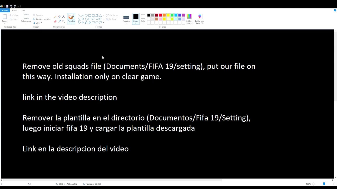
Task: Activate Color 2 background selector
Action: coord(143,19)
